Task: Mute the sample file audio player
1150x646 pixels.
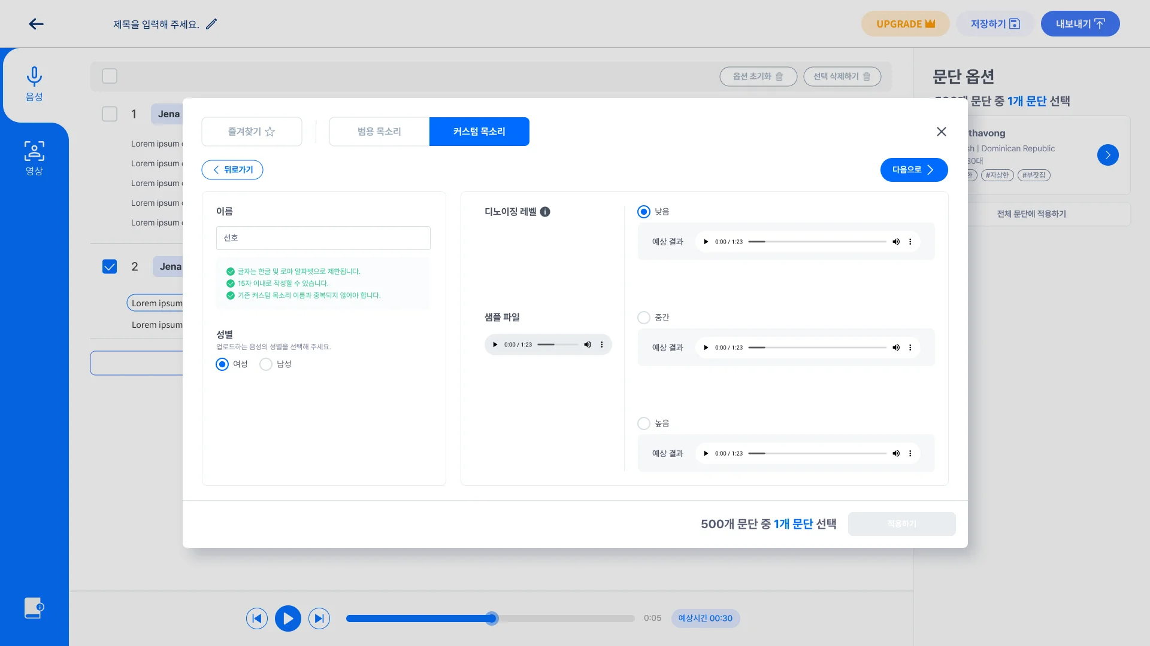Action: [x=588, y=345]
